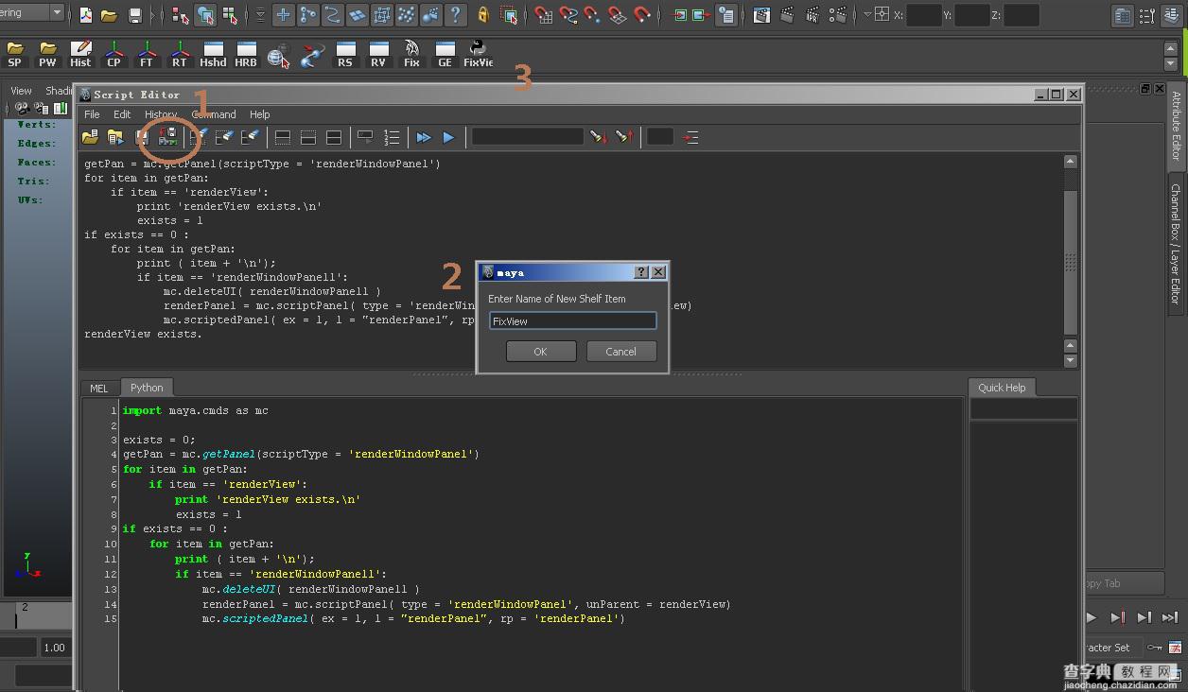Select the Quick Help tab
This screenshot has height=692, width=1188.
1002,387
